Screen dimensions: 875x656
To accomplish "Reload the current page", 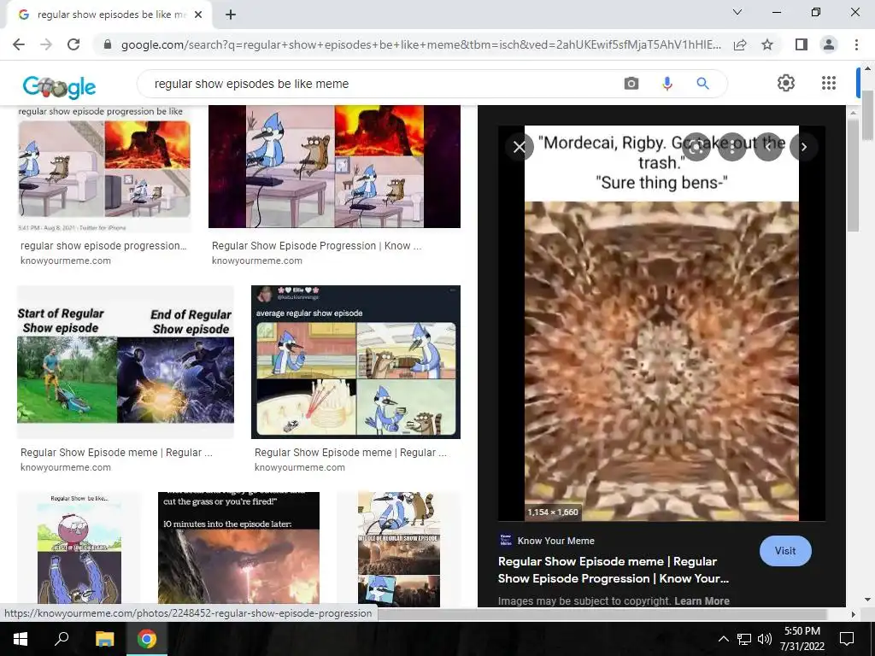I will click(73, 44).
